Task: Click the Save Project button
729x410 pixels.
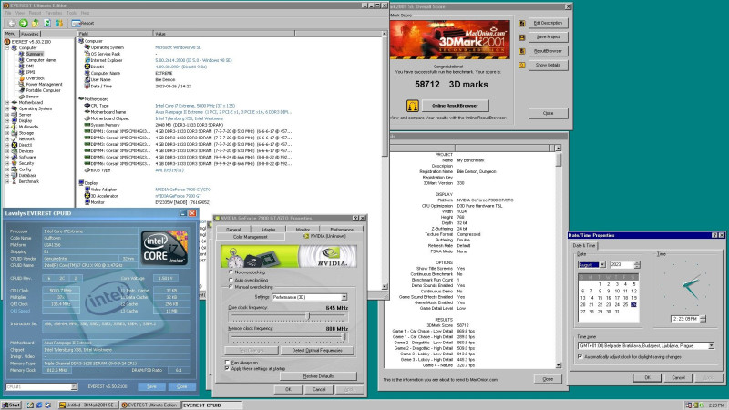Action: 549,36
